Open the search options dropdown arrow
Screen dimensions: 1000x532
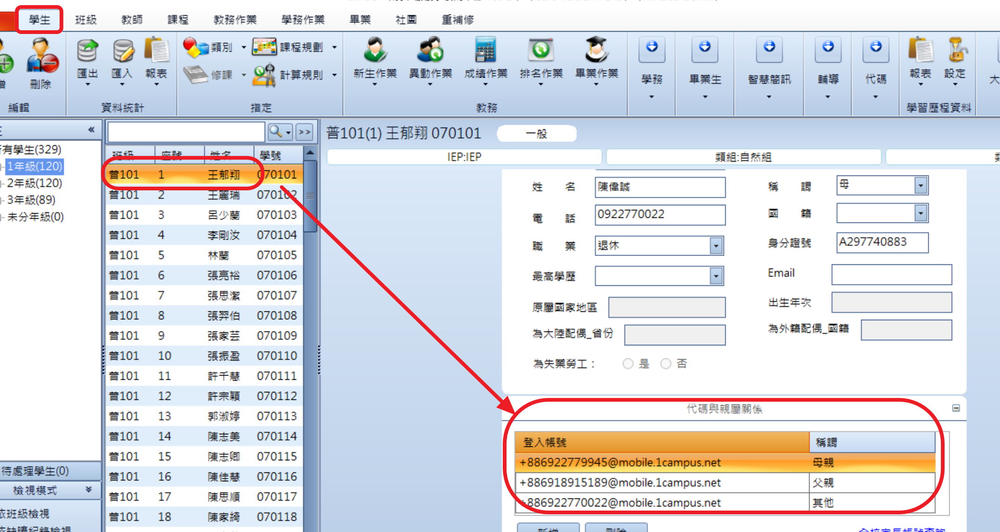click(289, 133)
